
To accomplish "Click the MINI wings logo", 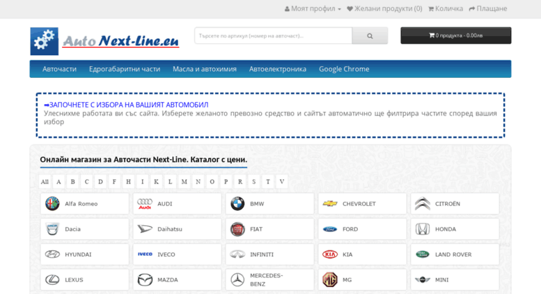I will click(x=423, y=279).
